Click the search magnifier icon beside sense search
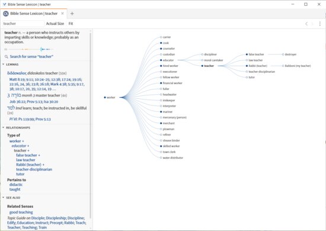Image resolution: width=326 pixels, height=231 pixels. click(7, 57)
